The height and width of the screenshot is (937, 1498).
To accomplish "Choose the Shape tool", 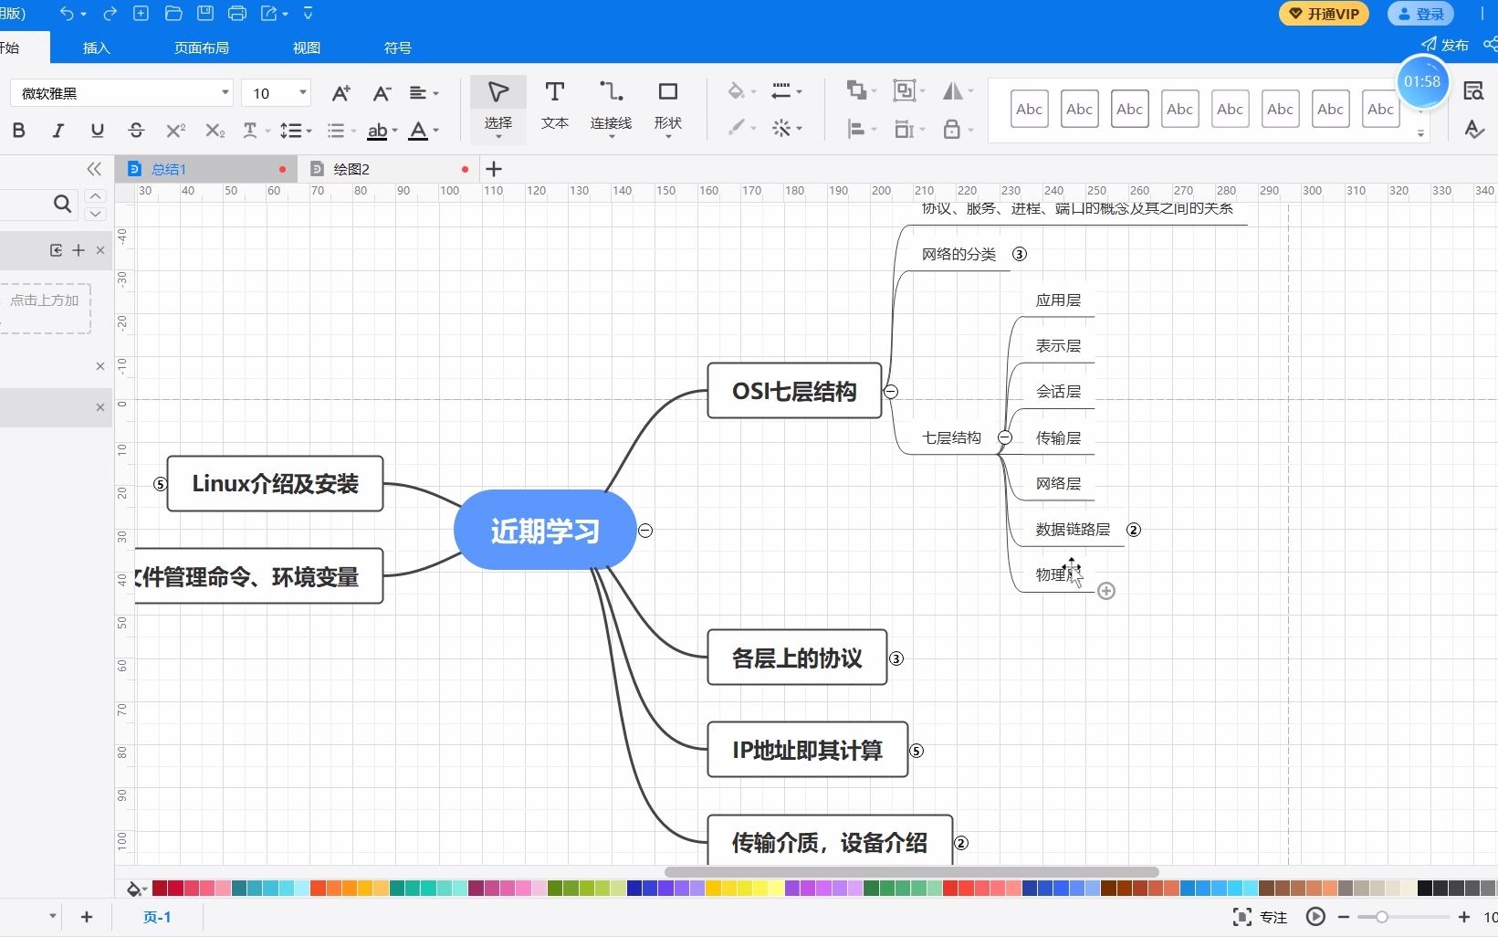I will coord(668,109).
